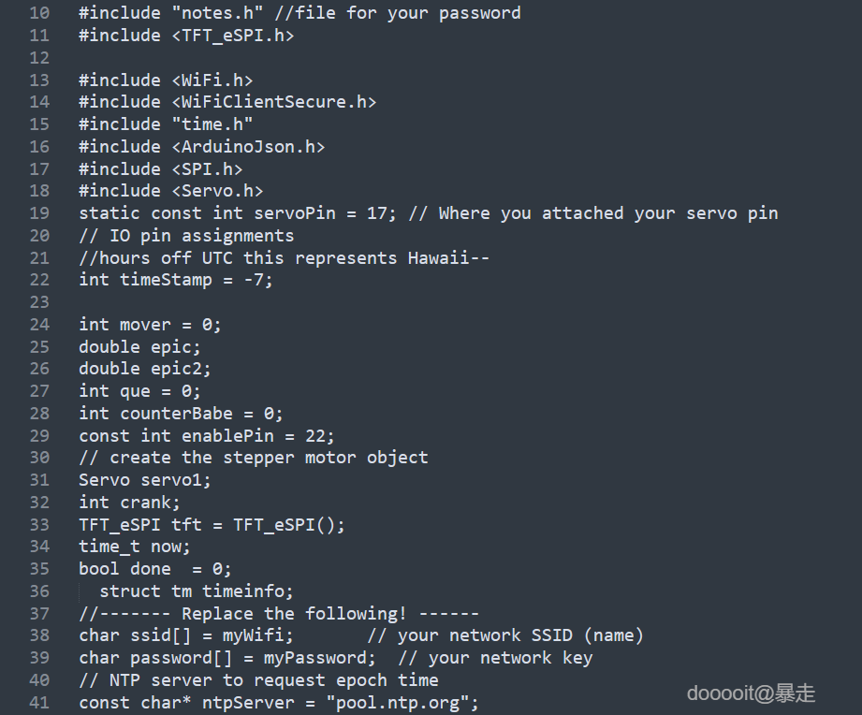
Task: Click line number 23 on the empty line
Action: 38,302
